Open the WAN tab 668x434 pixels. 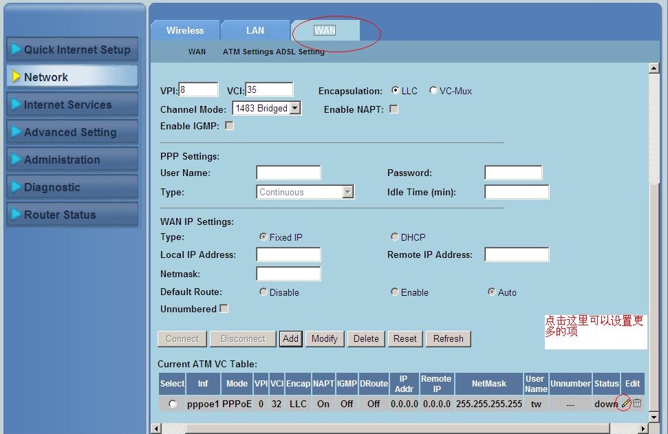coord(325,30)
